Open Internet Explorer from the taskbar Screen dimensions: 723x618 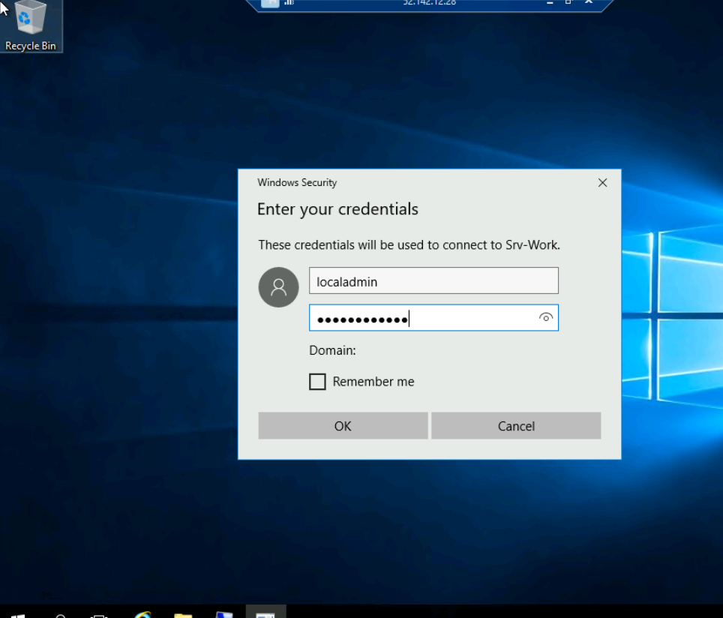pyautogui.click(x=143, y=613)
